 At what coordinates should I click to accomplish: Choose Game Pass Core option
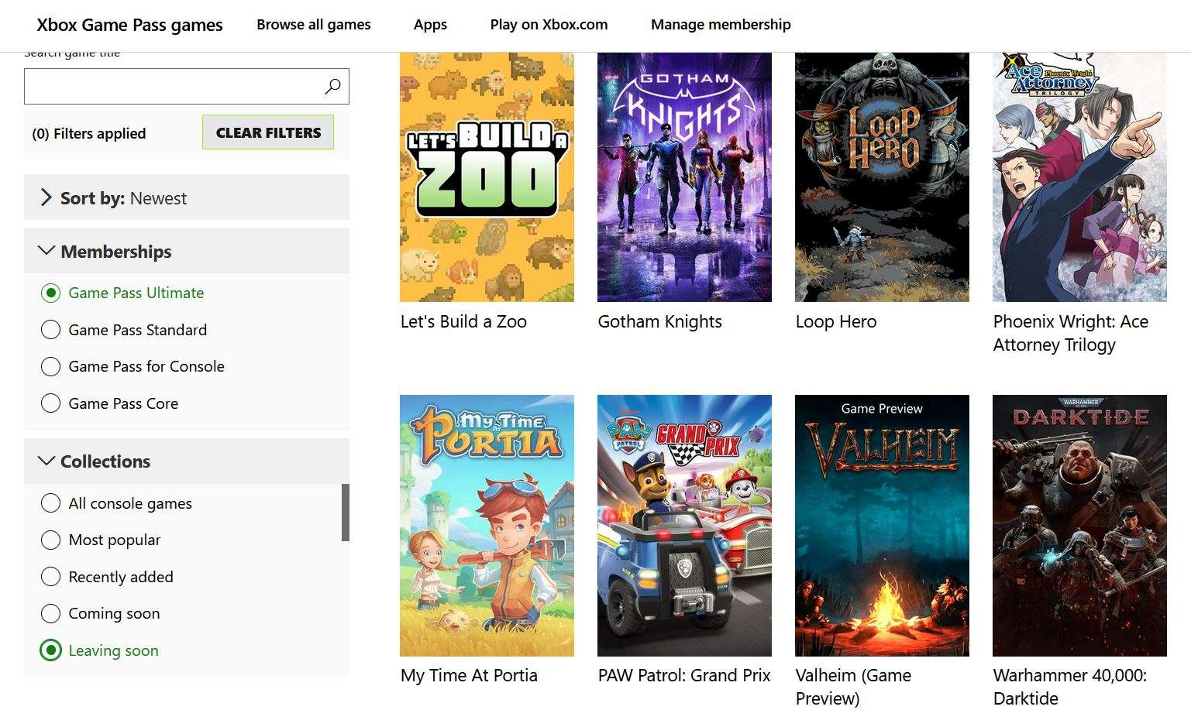coord(50,403)
